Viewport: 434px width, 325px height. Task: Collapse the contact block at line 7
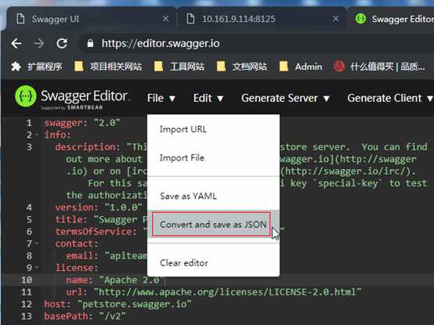click(37, 244)
